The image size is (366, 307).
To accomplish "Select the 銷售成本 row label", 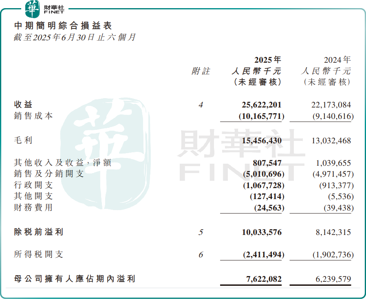I will point(33,116).
